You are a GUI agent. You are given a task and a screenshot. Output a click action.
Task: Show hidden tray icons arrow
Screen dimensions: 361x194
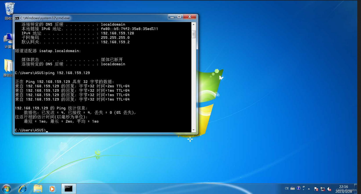tap(309, 189)
